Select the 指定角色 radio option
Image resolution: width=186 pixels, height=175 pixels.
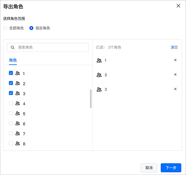pyautogui.click(x=31, y=28)
